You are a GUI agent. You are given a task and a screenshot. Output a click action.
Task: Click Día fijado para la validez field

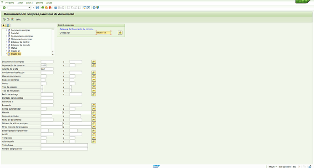tap(47, 98)
